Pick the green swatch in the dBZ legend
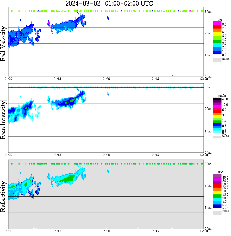Image resolution: width=231 pixels, height=236 pixels. click(217, 196)
